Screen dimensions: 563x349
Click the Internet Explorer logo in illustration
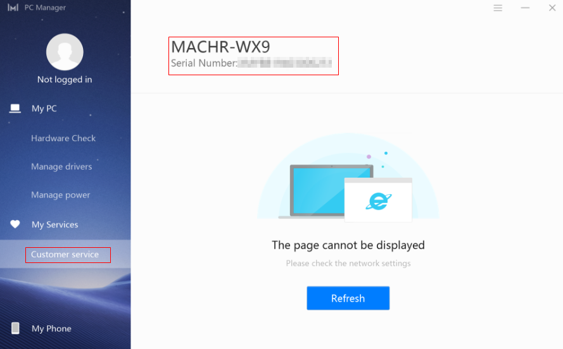pos(379,201)
